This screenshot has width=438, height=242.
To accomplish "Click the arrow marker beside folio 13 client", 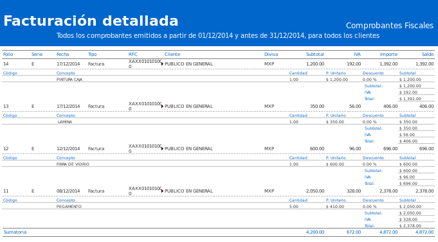I will (162, 106).
